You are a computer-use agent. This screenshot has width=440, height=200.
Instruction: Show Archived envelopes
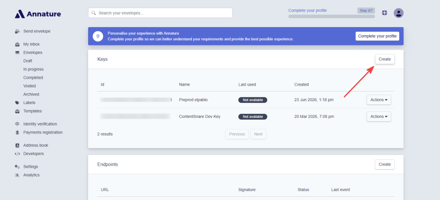31,95
